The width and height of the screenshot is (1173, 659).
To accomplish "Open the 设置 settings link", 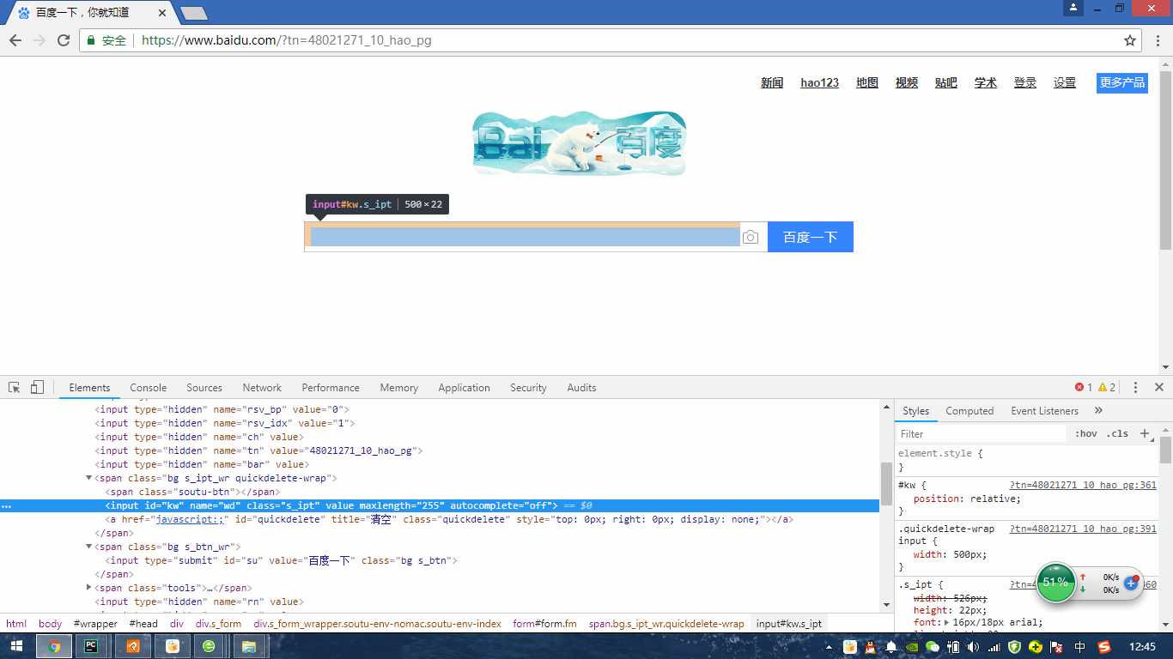I will pos(1065,82).
